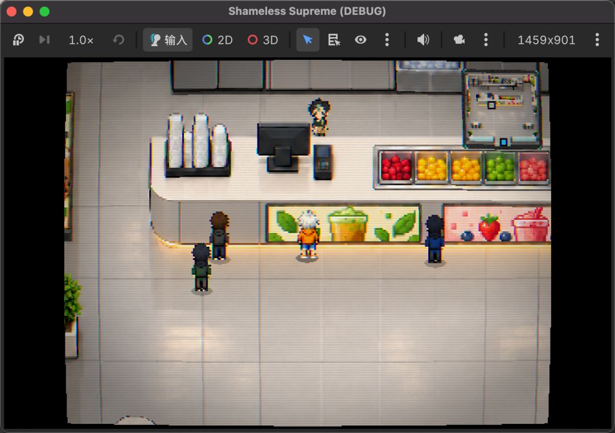Open the embedding options menu beside 1459x901

(597, 40)
